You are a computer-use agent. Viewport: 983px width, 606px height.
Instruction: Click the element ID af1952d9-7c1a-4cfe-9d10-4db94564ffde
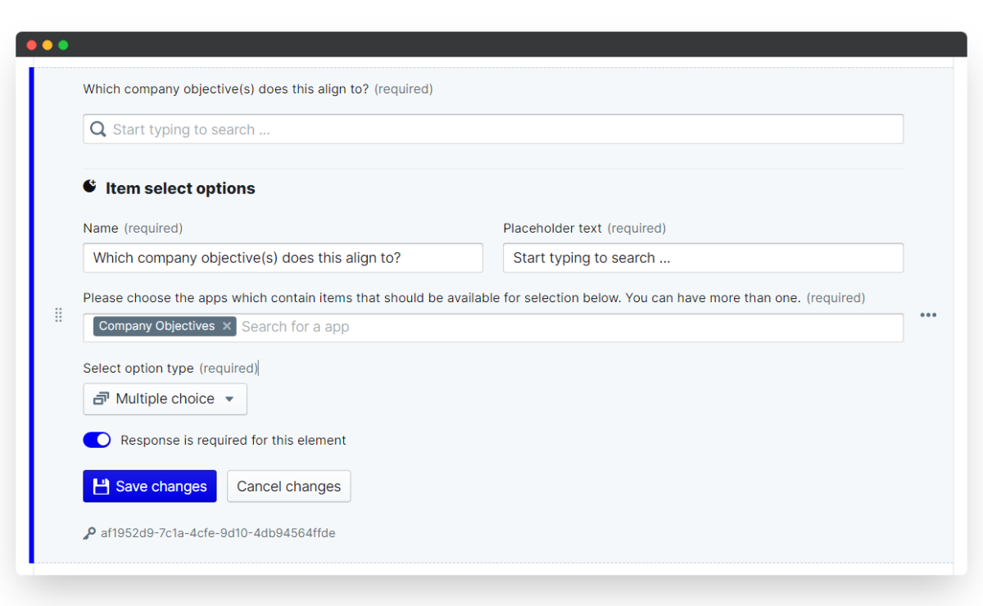point(218,533)
